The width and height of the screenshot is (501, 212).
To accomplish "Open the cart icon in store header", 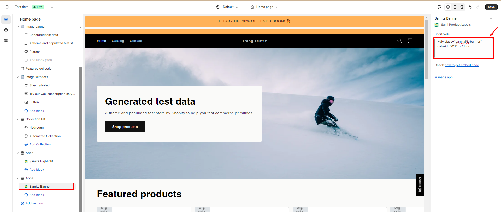I will point(410,41).
